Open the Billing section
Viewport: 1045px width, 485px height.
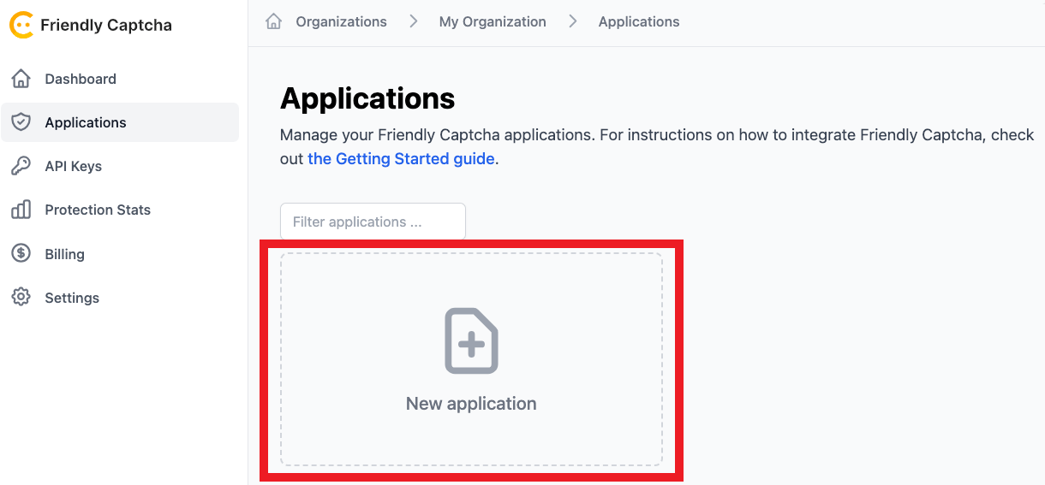pos(120,254)
